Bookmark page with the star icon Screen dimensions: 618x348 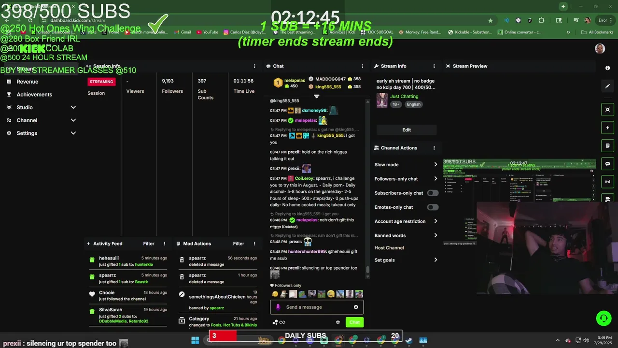point(491,20)
